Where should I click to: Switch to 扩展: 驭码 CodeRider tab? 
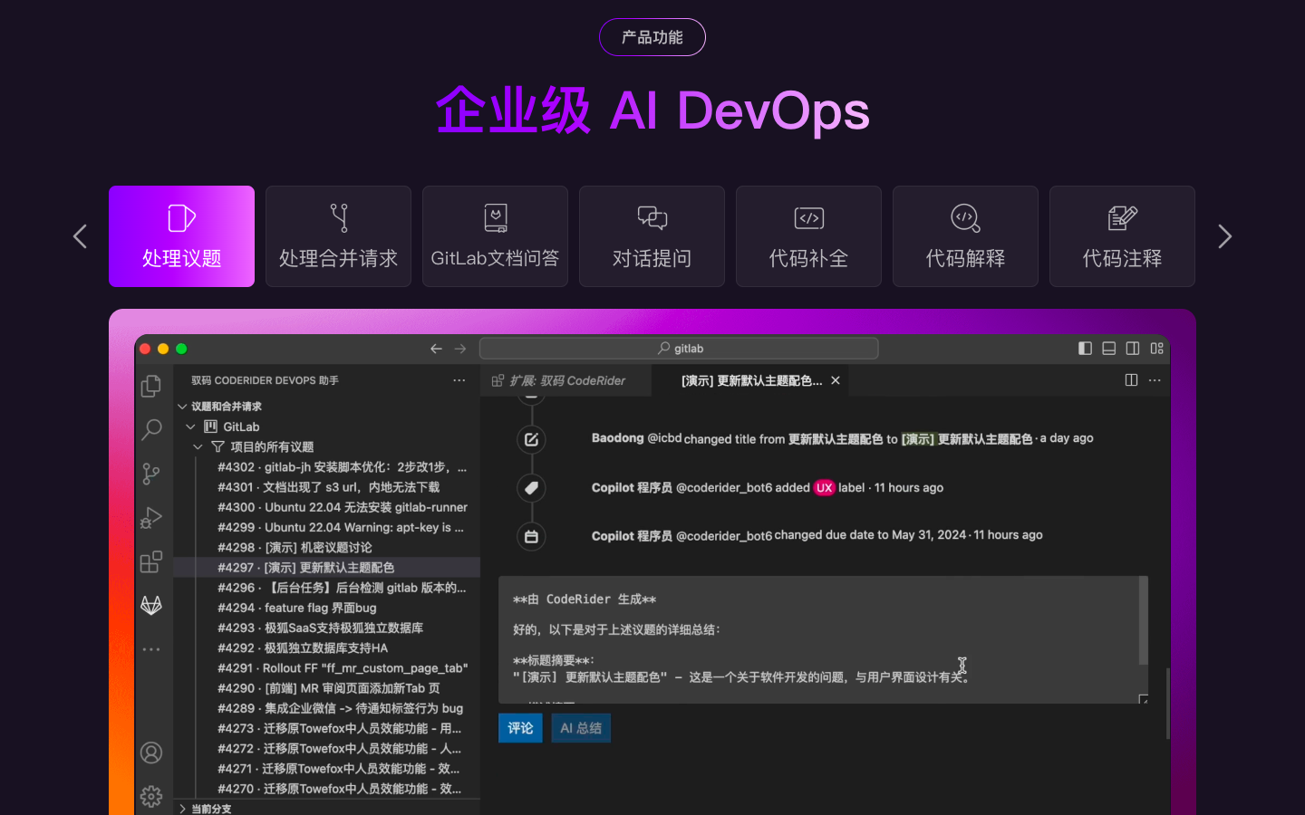[566, 380]
